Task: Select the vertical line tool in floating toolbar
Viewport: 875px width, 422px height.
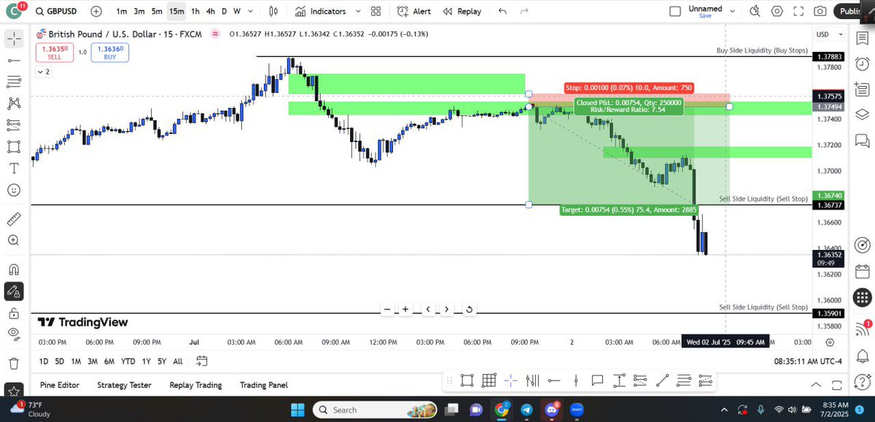Action: coord(576,380)
